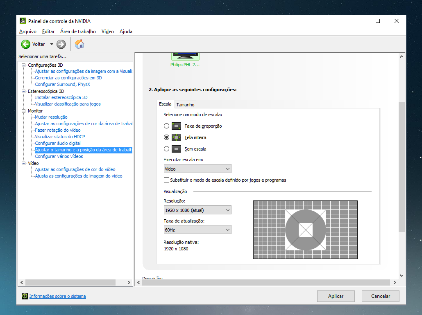Open Ajusta as configurações de imagem do vídeo
This screenshot has height=315, width=422.
click(x=79, y=176)
